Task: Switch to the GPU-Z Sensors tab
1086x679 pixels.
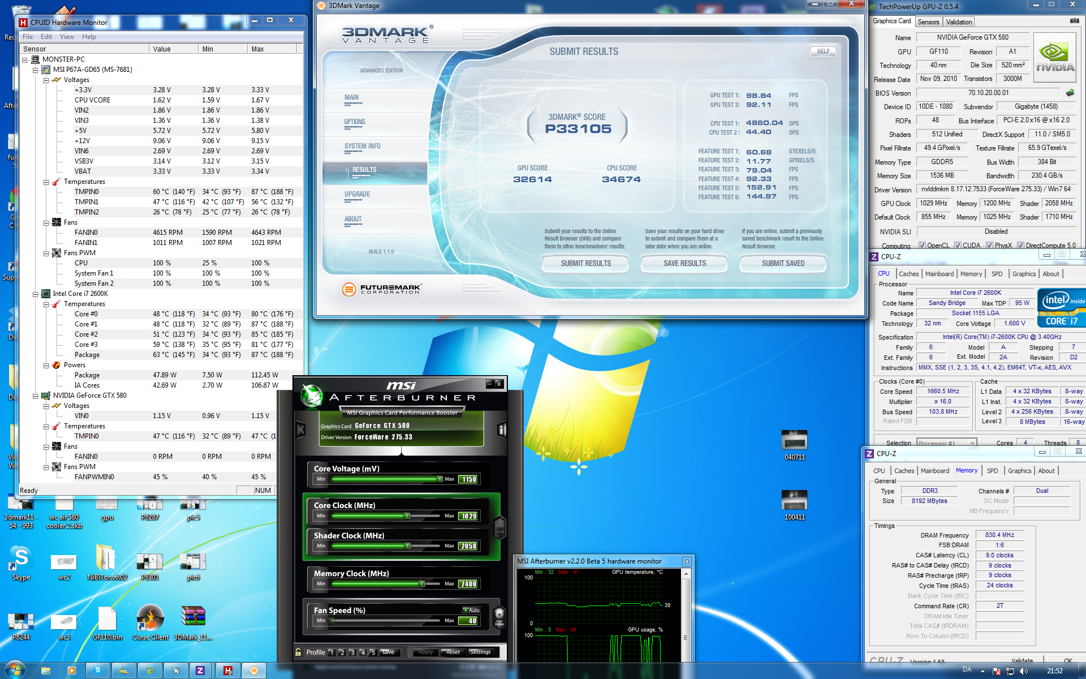Action: tap(928, 22)
